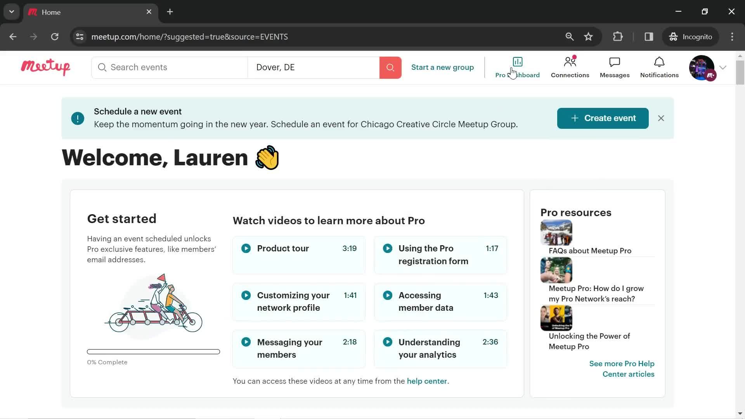Click the search magnifier icon
The image size is (745, 419).
390,67
